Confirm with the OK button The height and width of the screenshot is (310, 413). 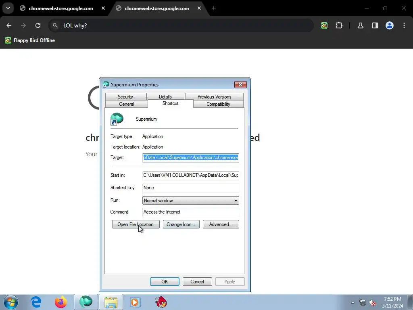(x=165, y=281)
